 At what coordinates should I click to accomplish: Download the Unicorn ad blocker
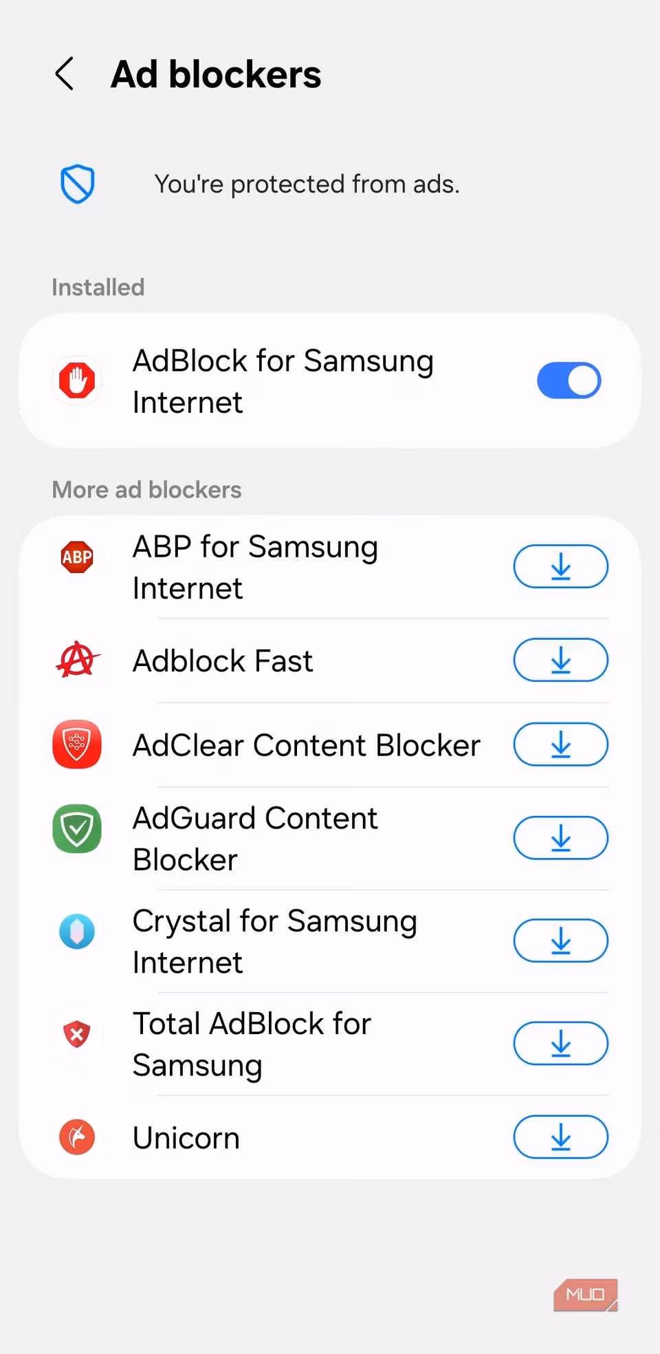coord(560,1137)
